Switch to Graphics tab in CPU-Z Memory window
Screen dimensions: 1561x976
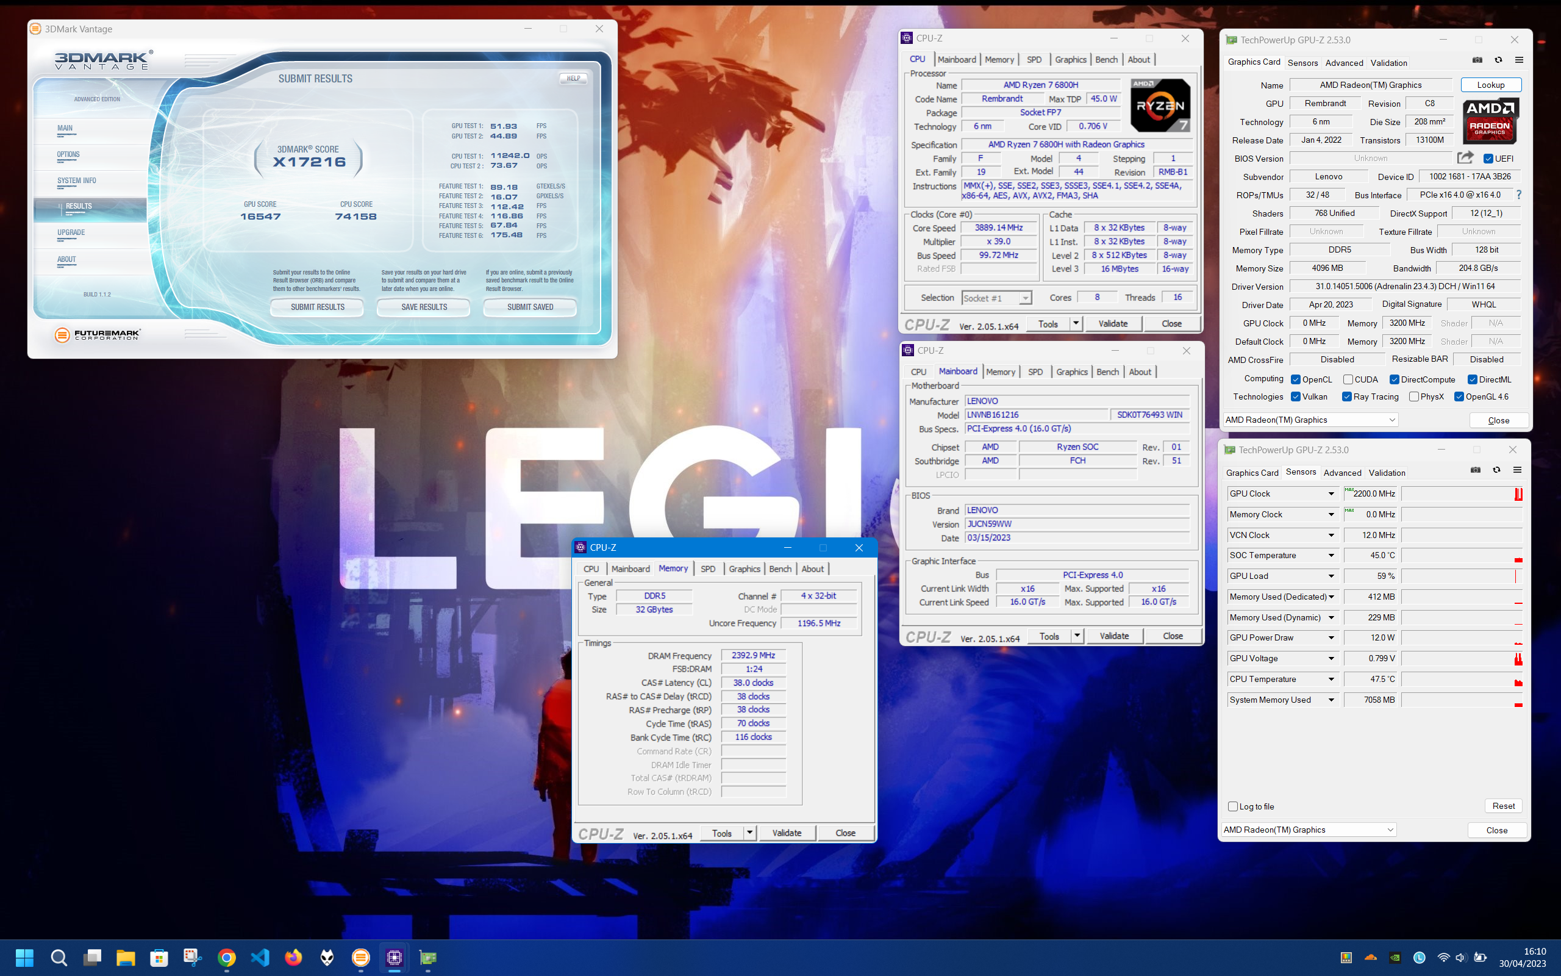[x=745, y=569]
